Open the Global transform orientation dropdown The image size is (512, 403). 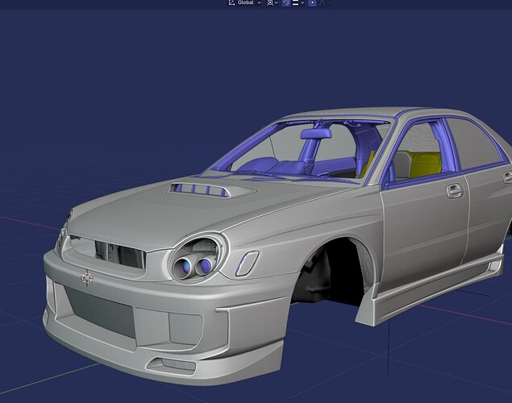(244, 3)
